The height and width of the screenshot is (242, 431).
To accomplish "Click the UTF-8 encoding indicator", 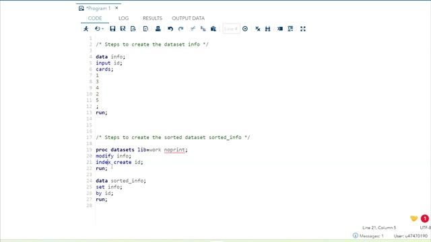I will pos(425,228).
